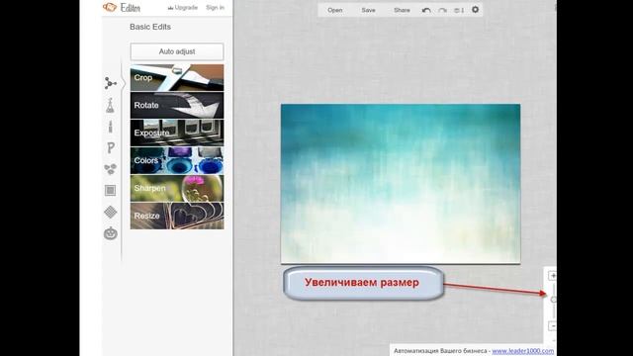The width and height of the screenshot is (633, 356).
Task: Click Save in the top toolbar
Action: click(x=368, y=10)
